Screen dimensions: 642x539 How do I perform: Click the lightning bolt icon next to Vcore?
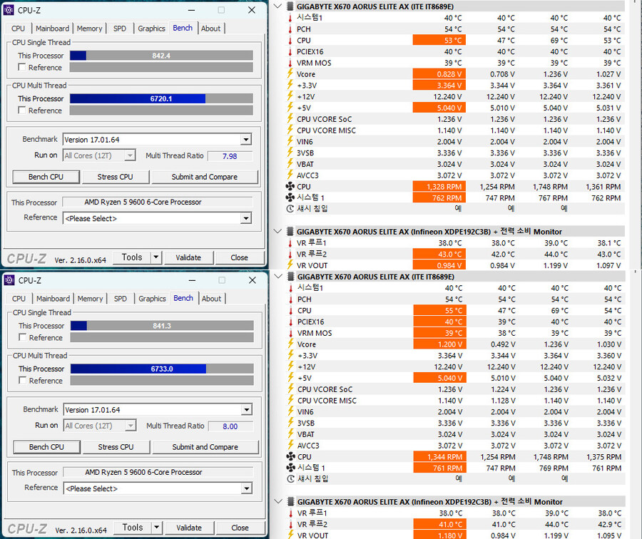pos(289,74)
